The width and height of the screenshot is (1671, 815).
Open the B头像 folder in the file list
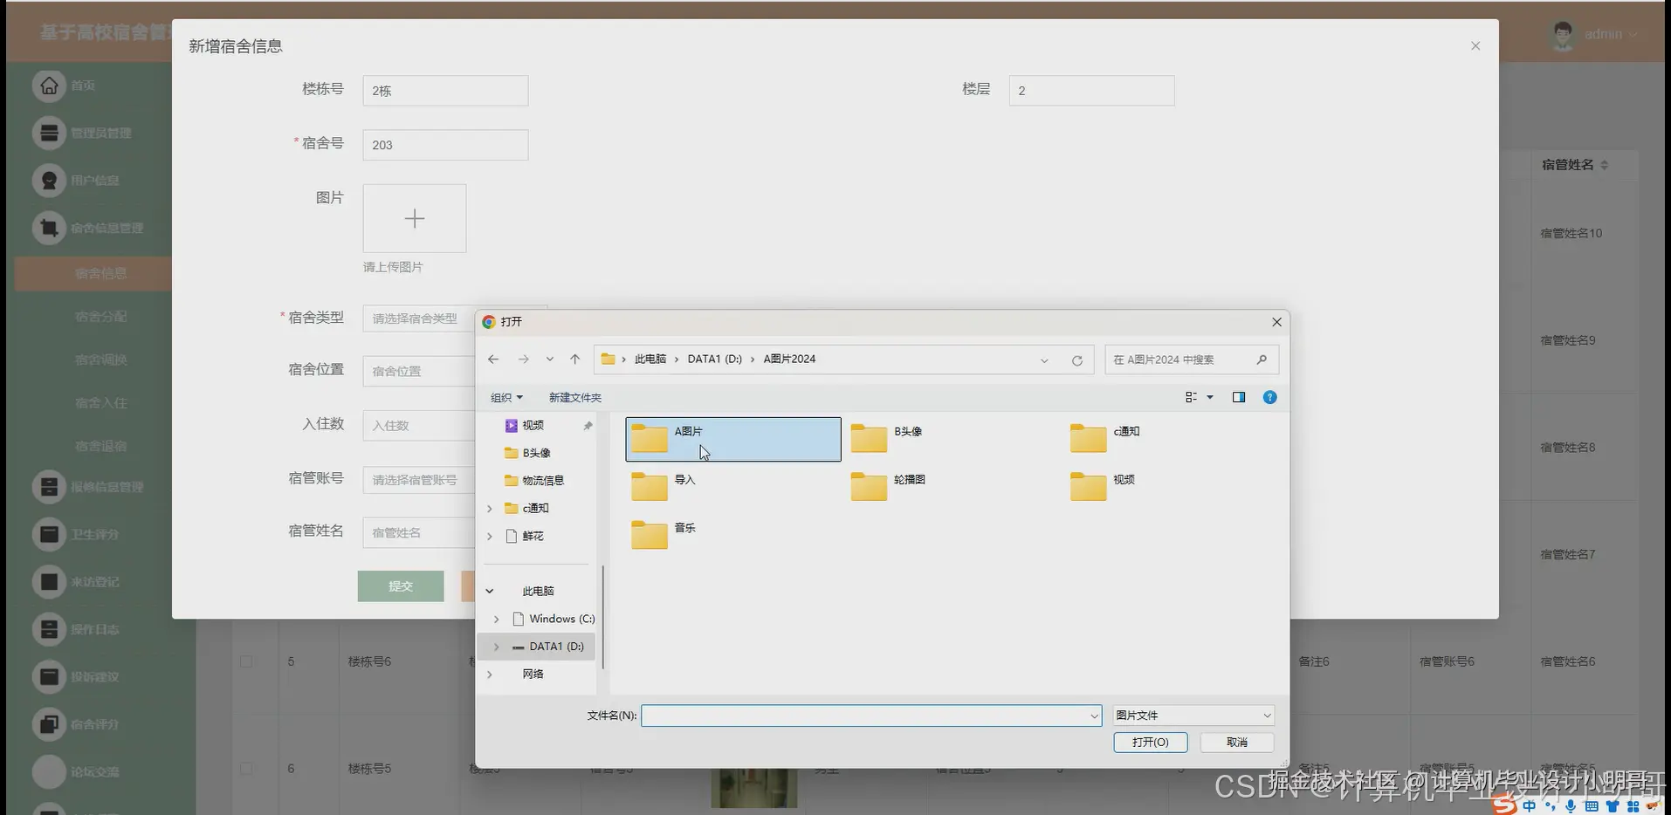[x=886, y=438]
